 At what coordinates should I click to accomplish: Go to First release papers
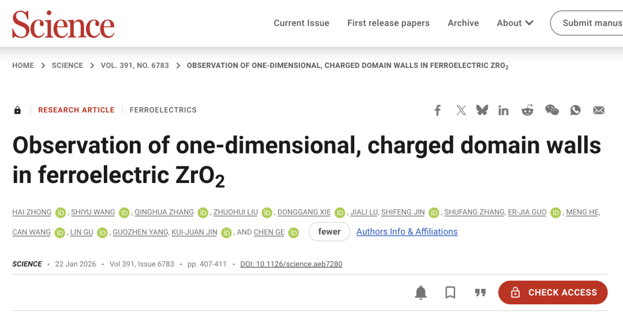(x=388, y=23)
